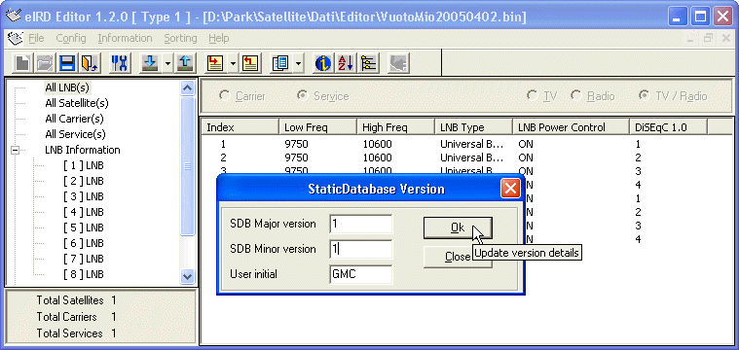Image resolution: width=739 pixels, height=350 pixels.
Task: Select LNB Information tree item
Action: tap(83, 150)
